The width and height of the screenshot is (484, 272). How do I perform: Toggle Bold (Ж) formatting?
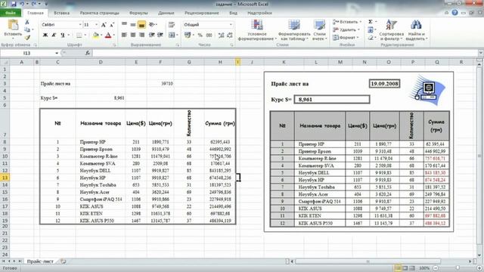pyautogui.click(x=45, y=36)
